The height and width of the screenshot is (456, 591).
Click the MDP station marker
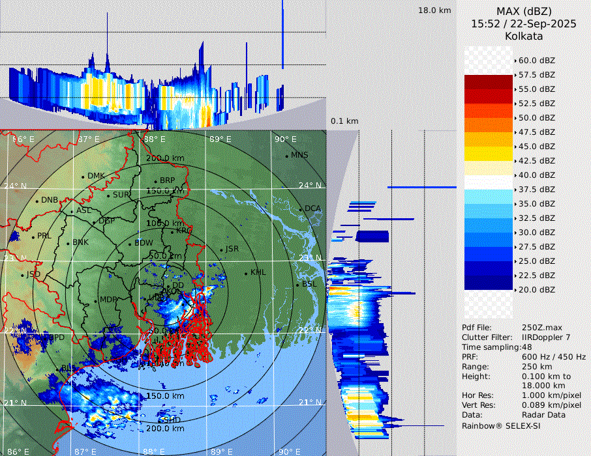coord(95,300)
